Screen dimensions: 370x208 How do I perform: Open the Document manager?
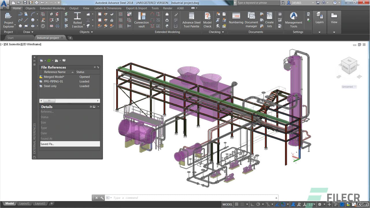[251, 20]
